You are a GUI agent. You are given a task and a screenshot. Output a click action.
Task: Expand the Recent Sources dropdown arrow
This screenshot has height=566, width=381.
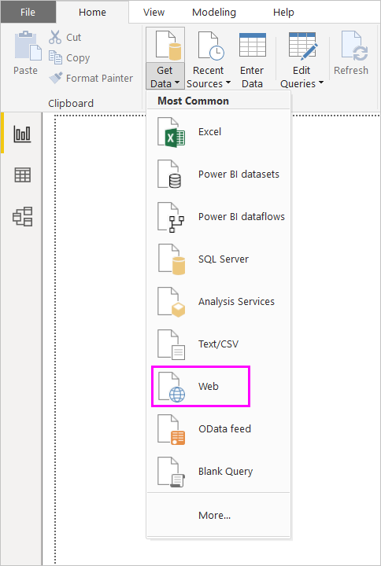pos(228,83)
